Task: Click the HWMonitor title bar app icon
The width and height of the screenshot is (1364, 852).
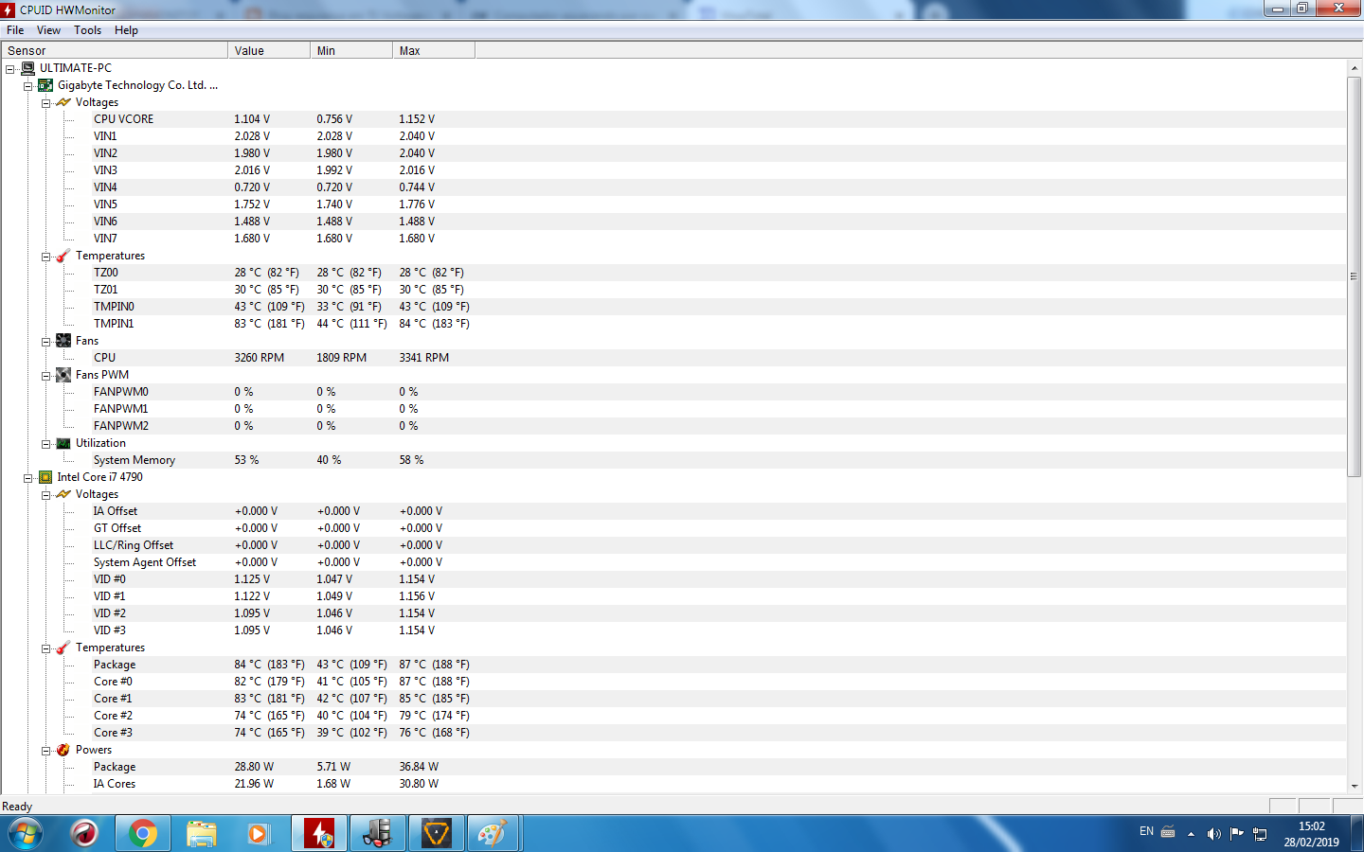Action: 9,9
